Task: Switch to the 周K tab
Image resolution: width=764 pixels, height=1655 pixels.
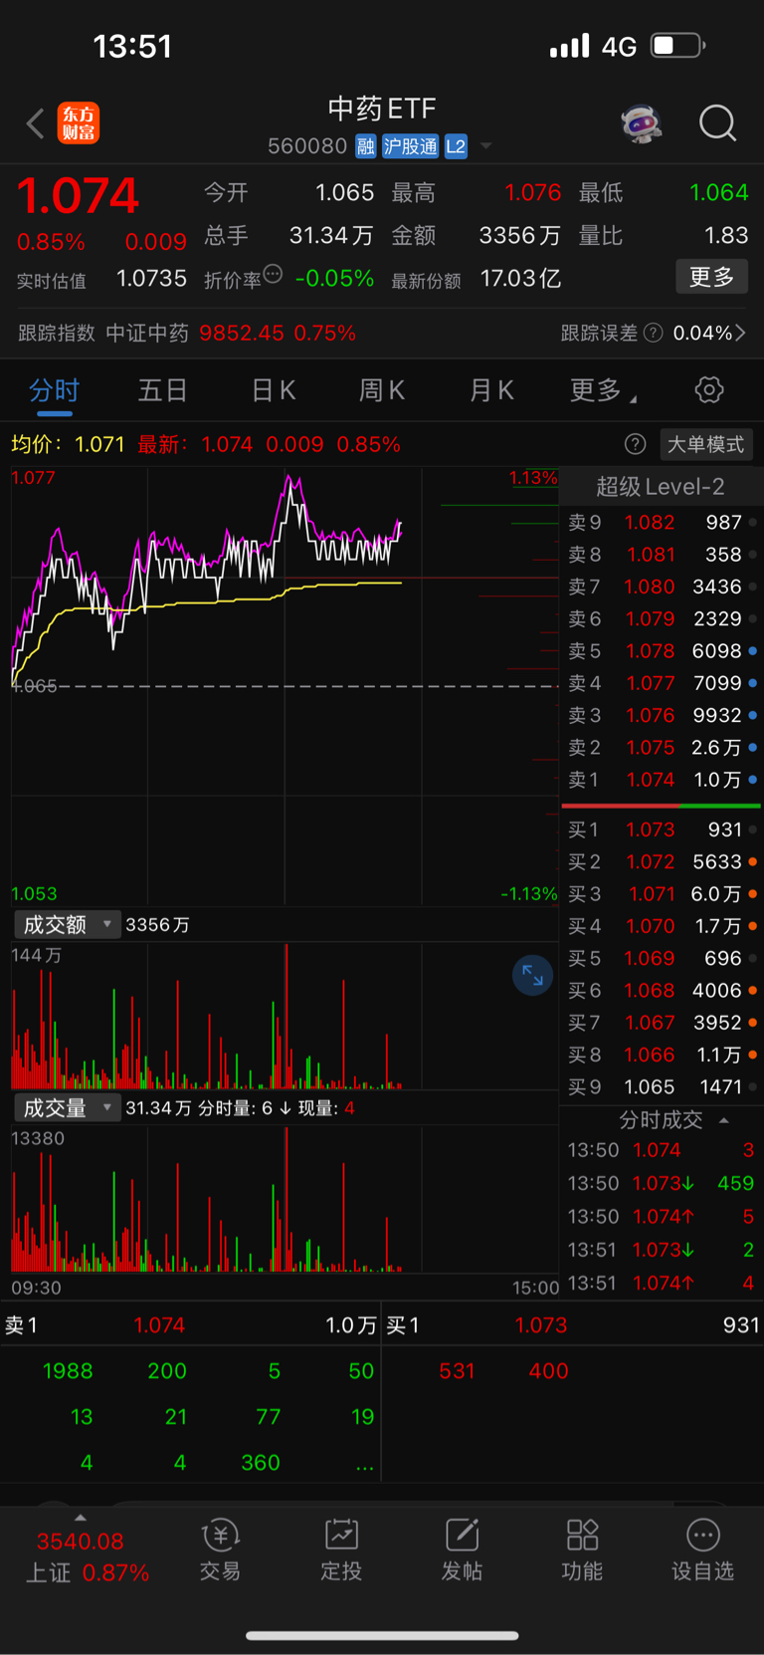Action: (x=381, y=390)
